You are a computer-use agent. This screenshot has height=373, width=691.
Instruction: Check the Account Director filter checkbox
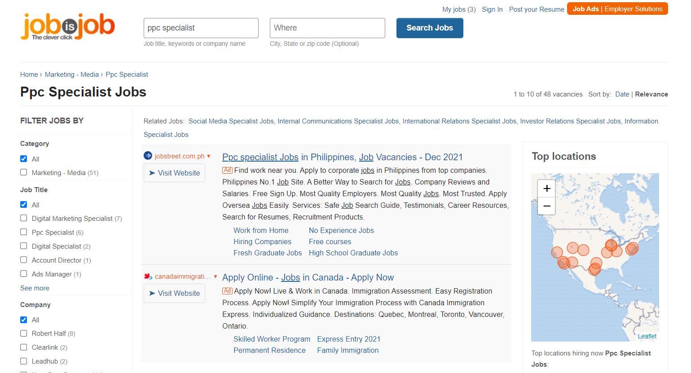(x=24, y=260)
